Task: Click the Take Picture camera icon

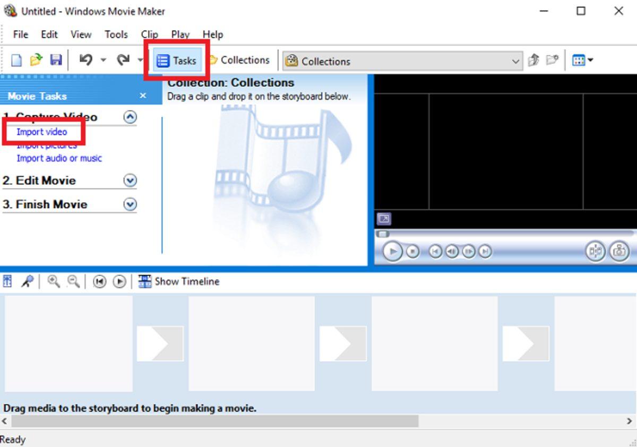Action: (618, 251)
